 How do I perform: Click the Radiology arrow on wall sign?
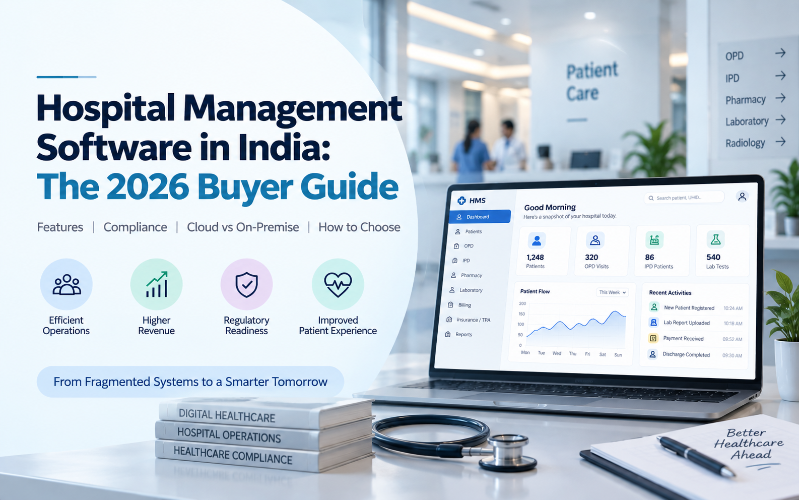coord(780,142)
